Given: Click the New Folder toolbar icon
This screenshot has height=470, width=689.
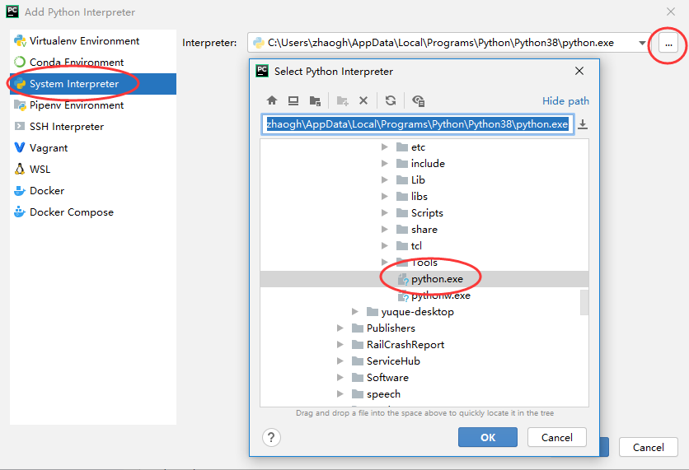Looking at the screenshot, I should tap(342, 100).
